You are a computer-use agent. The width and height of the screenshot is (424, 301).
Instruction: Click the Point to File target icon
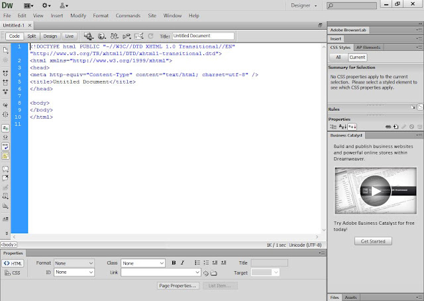point(206,273)
